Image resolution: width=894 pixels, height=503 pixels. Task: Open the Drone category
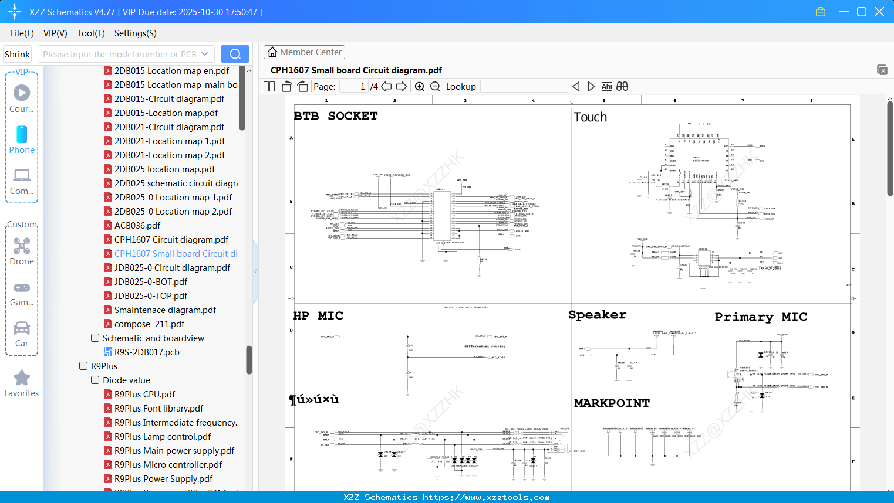[x=22, y=251]
